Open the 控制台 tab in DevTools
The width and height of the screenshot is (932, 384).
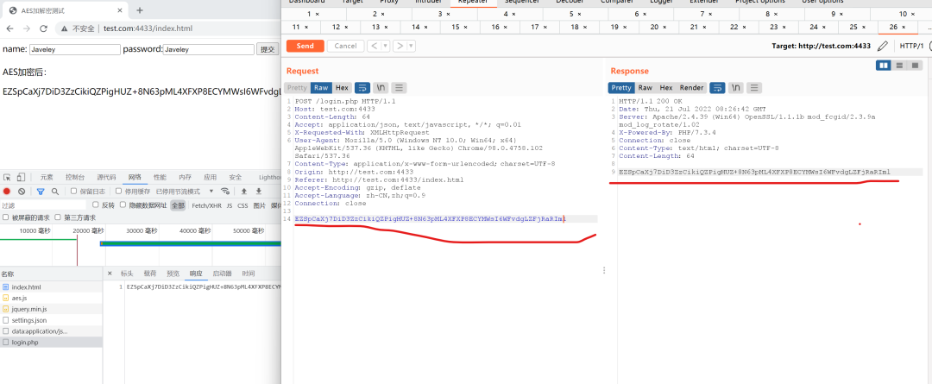pyautogui.click(x=75, y=177)
